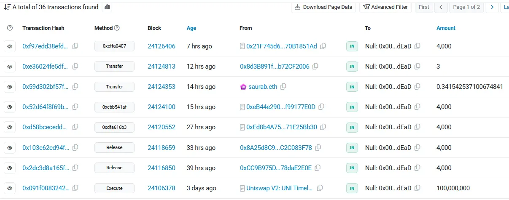The image size is (509, 200).
Task: Click IN badge in the saurab.eth row
Action: pyautogui.click(x=352, y=87)
